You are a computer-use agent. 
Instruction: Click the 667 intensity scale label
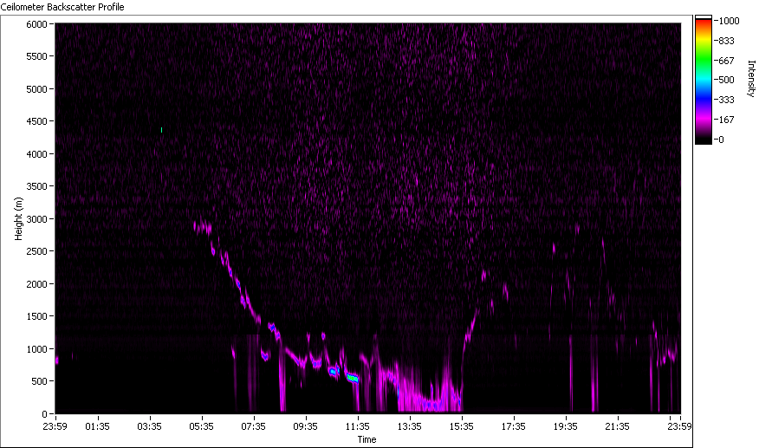(x=726, y=61)
